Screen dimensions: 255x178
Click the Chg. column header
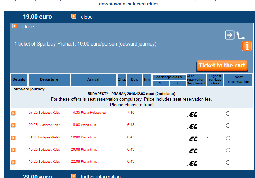click(x=122, y=80)
